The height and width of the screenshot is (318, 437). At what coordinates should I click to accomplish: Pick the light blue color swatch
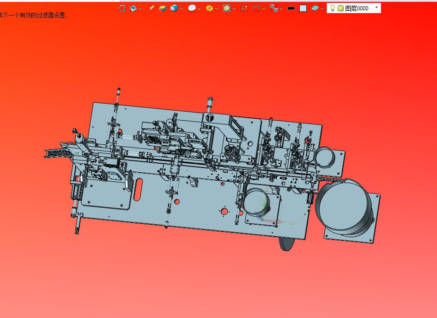pyautogui.click(x=303, y=9)
